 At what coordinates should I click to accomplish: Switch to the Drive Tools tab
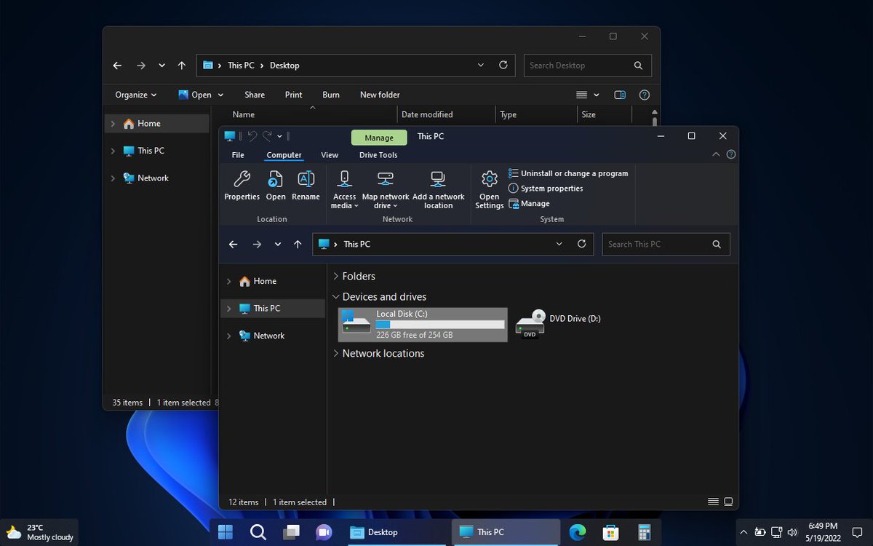(378, 155)
